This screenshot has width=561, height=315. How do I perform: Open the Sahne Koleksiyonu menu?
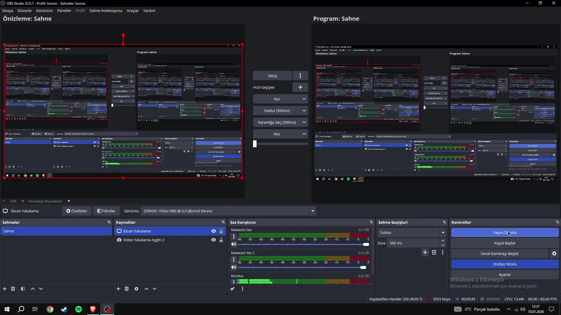(x=106, y=10)
